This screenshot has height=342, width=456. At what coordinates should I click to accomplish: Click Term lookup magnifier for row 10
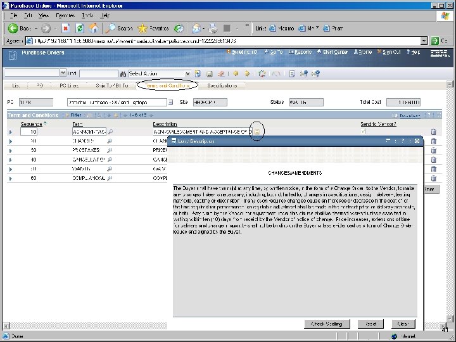point(110,132)
